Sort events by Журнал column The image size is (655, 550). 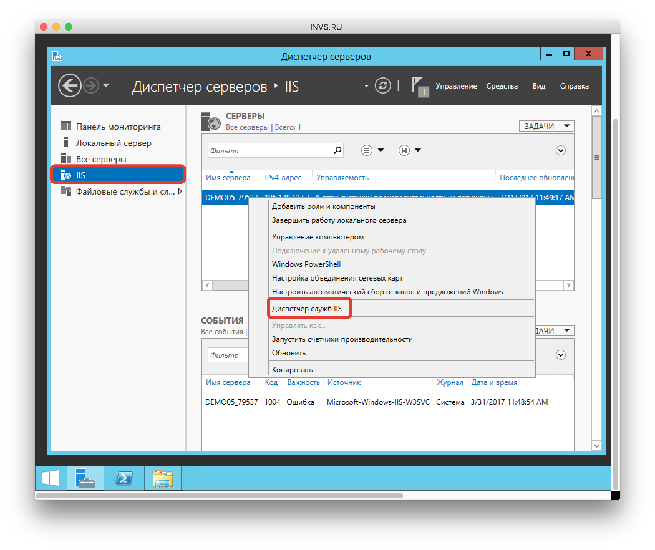(449, 382)
